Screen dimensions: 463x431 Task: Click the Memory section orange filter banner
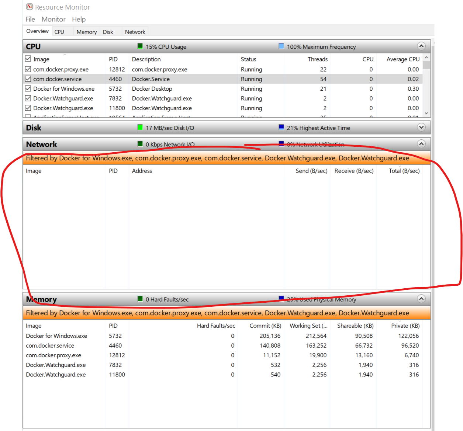227,313
